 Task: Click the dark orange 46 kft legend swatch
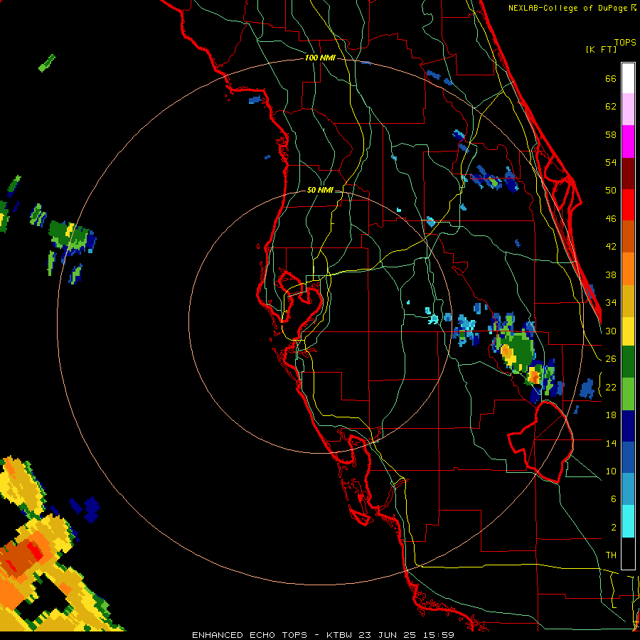click(628, 237)
